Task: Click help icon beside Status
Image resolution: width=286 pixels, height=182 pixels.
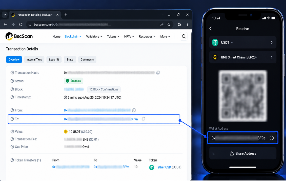Action: 12,81
